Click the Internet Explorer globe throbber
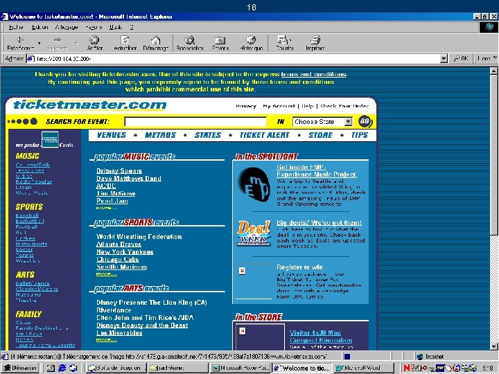 pos(489,27)
